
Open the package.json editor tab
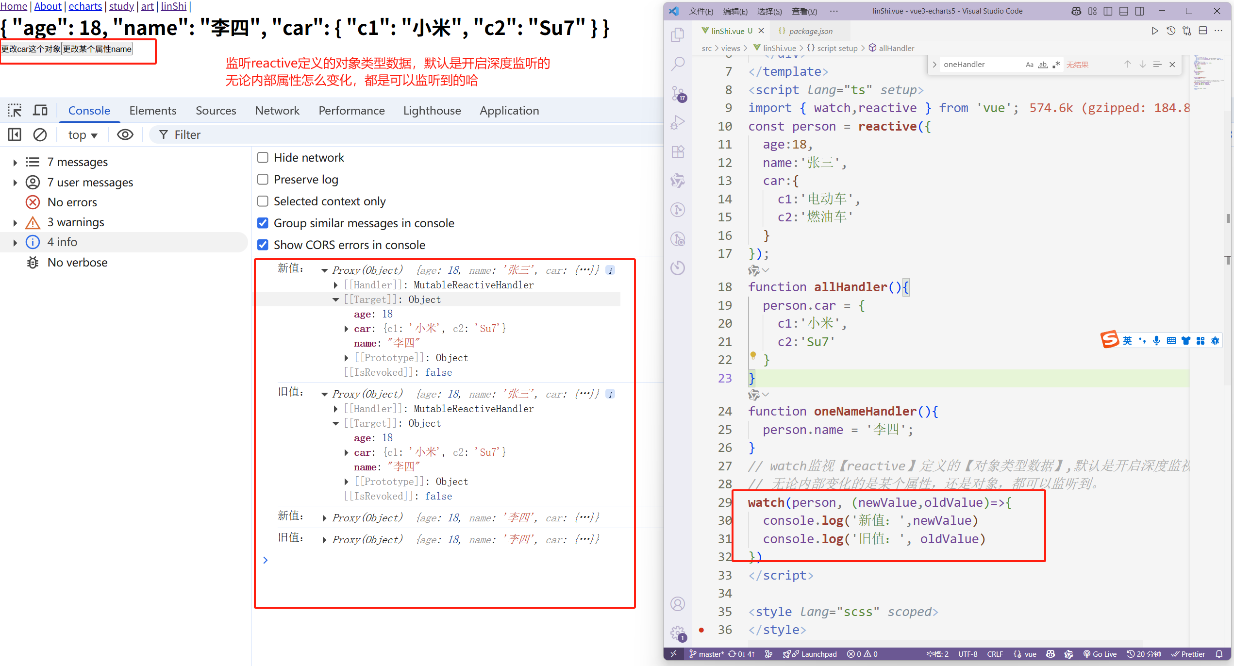coord(810,31)
